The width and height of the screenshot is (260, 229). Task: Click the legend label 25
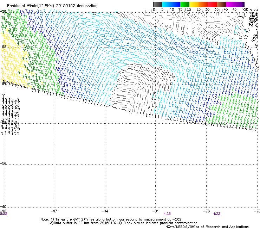pos(199,10)
